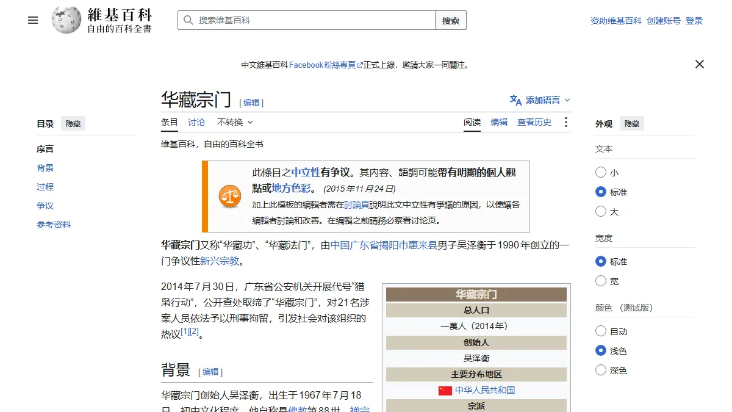Screen dimensions: 732x412
Task: Click citation reference [1]
Action: coord(185,331)
